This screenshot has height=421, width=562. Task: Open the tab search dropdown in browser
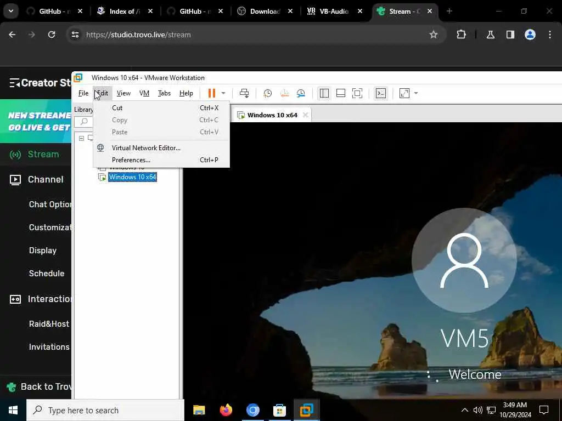[11, 11]
